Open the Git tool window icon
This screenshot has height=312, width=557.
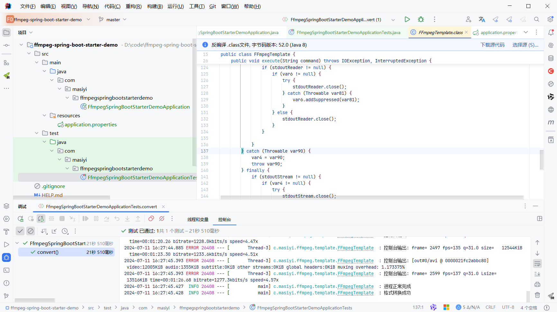pyautogui.click(x=6, y=296)
